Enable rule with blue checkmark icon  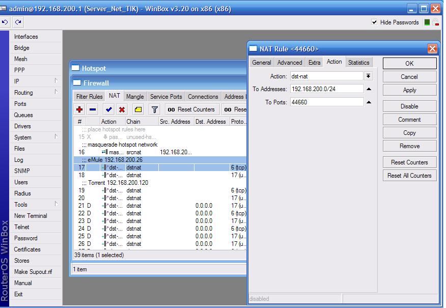(x=108, y=109)
